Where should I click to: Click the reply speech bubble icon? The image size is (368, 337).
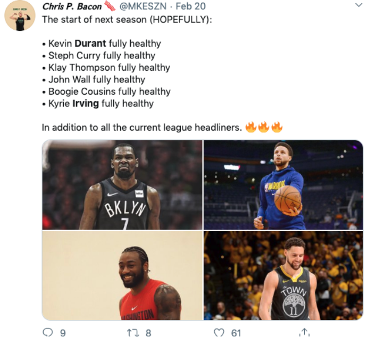pyautogui.click(x=48, y=332)
